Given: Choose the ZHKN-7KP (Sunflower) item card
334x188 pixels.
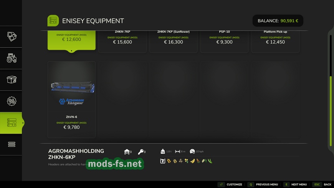Looking at the screenshot, I should click(173, 41).
